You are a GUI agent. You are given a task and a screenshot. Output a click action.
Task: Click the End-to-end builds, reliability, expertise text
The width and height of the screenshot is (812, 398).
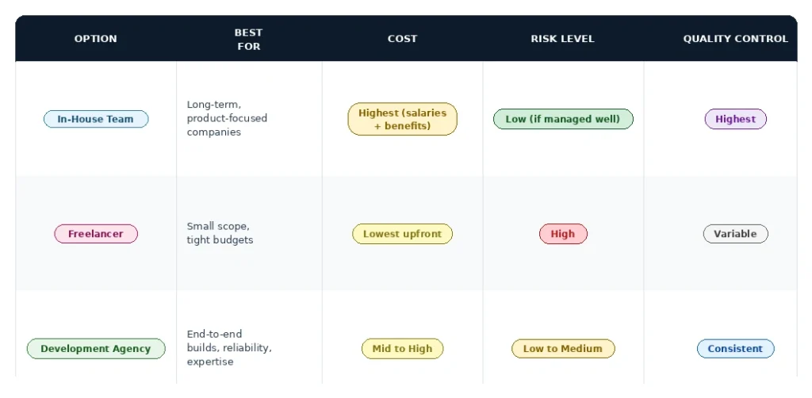[x=229, y=348]
